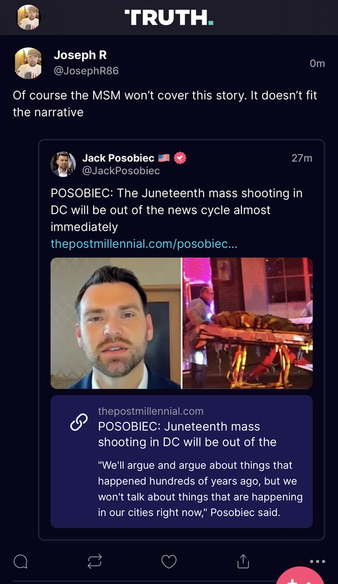Screen dimensions: 338x584
Task: Tap the 27m timestamp on quoted post
Action: 302,158
